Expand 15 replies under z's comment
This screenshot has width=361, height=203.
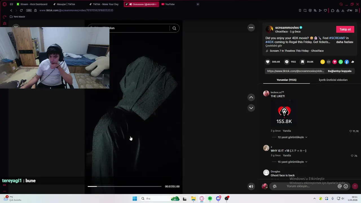click(292, 162)
